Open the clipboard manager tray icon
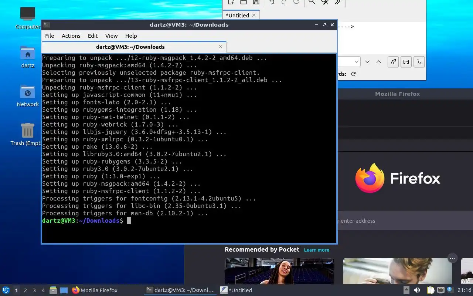The height and width of the screenshot is (296, 473). pos(431,290)
